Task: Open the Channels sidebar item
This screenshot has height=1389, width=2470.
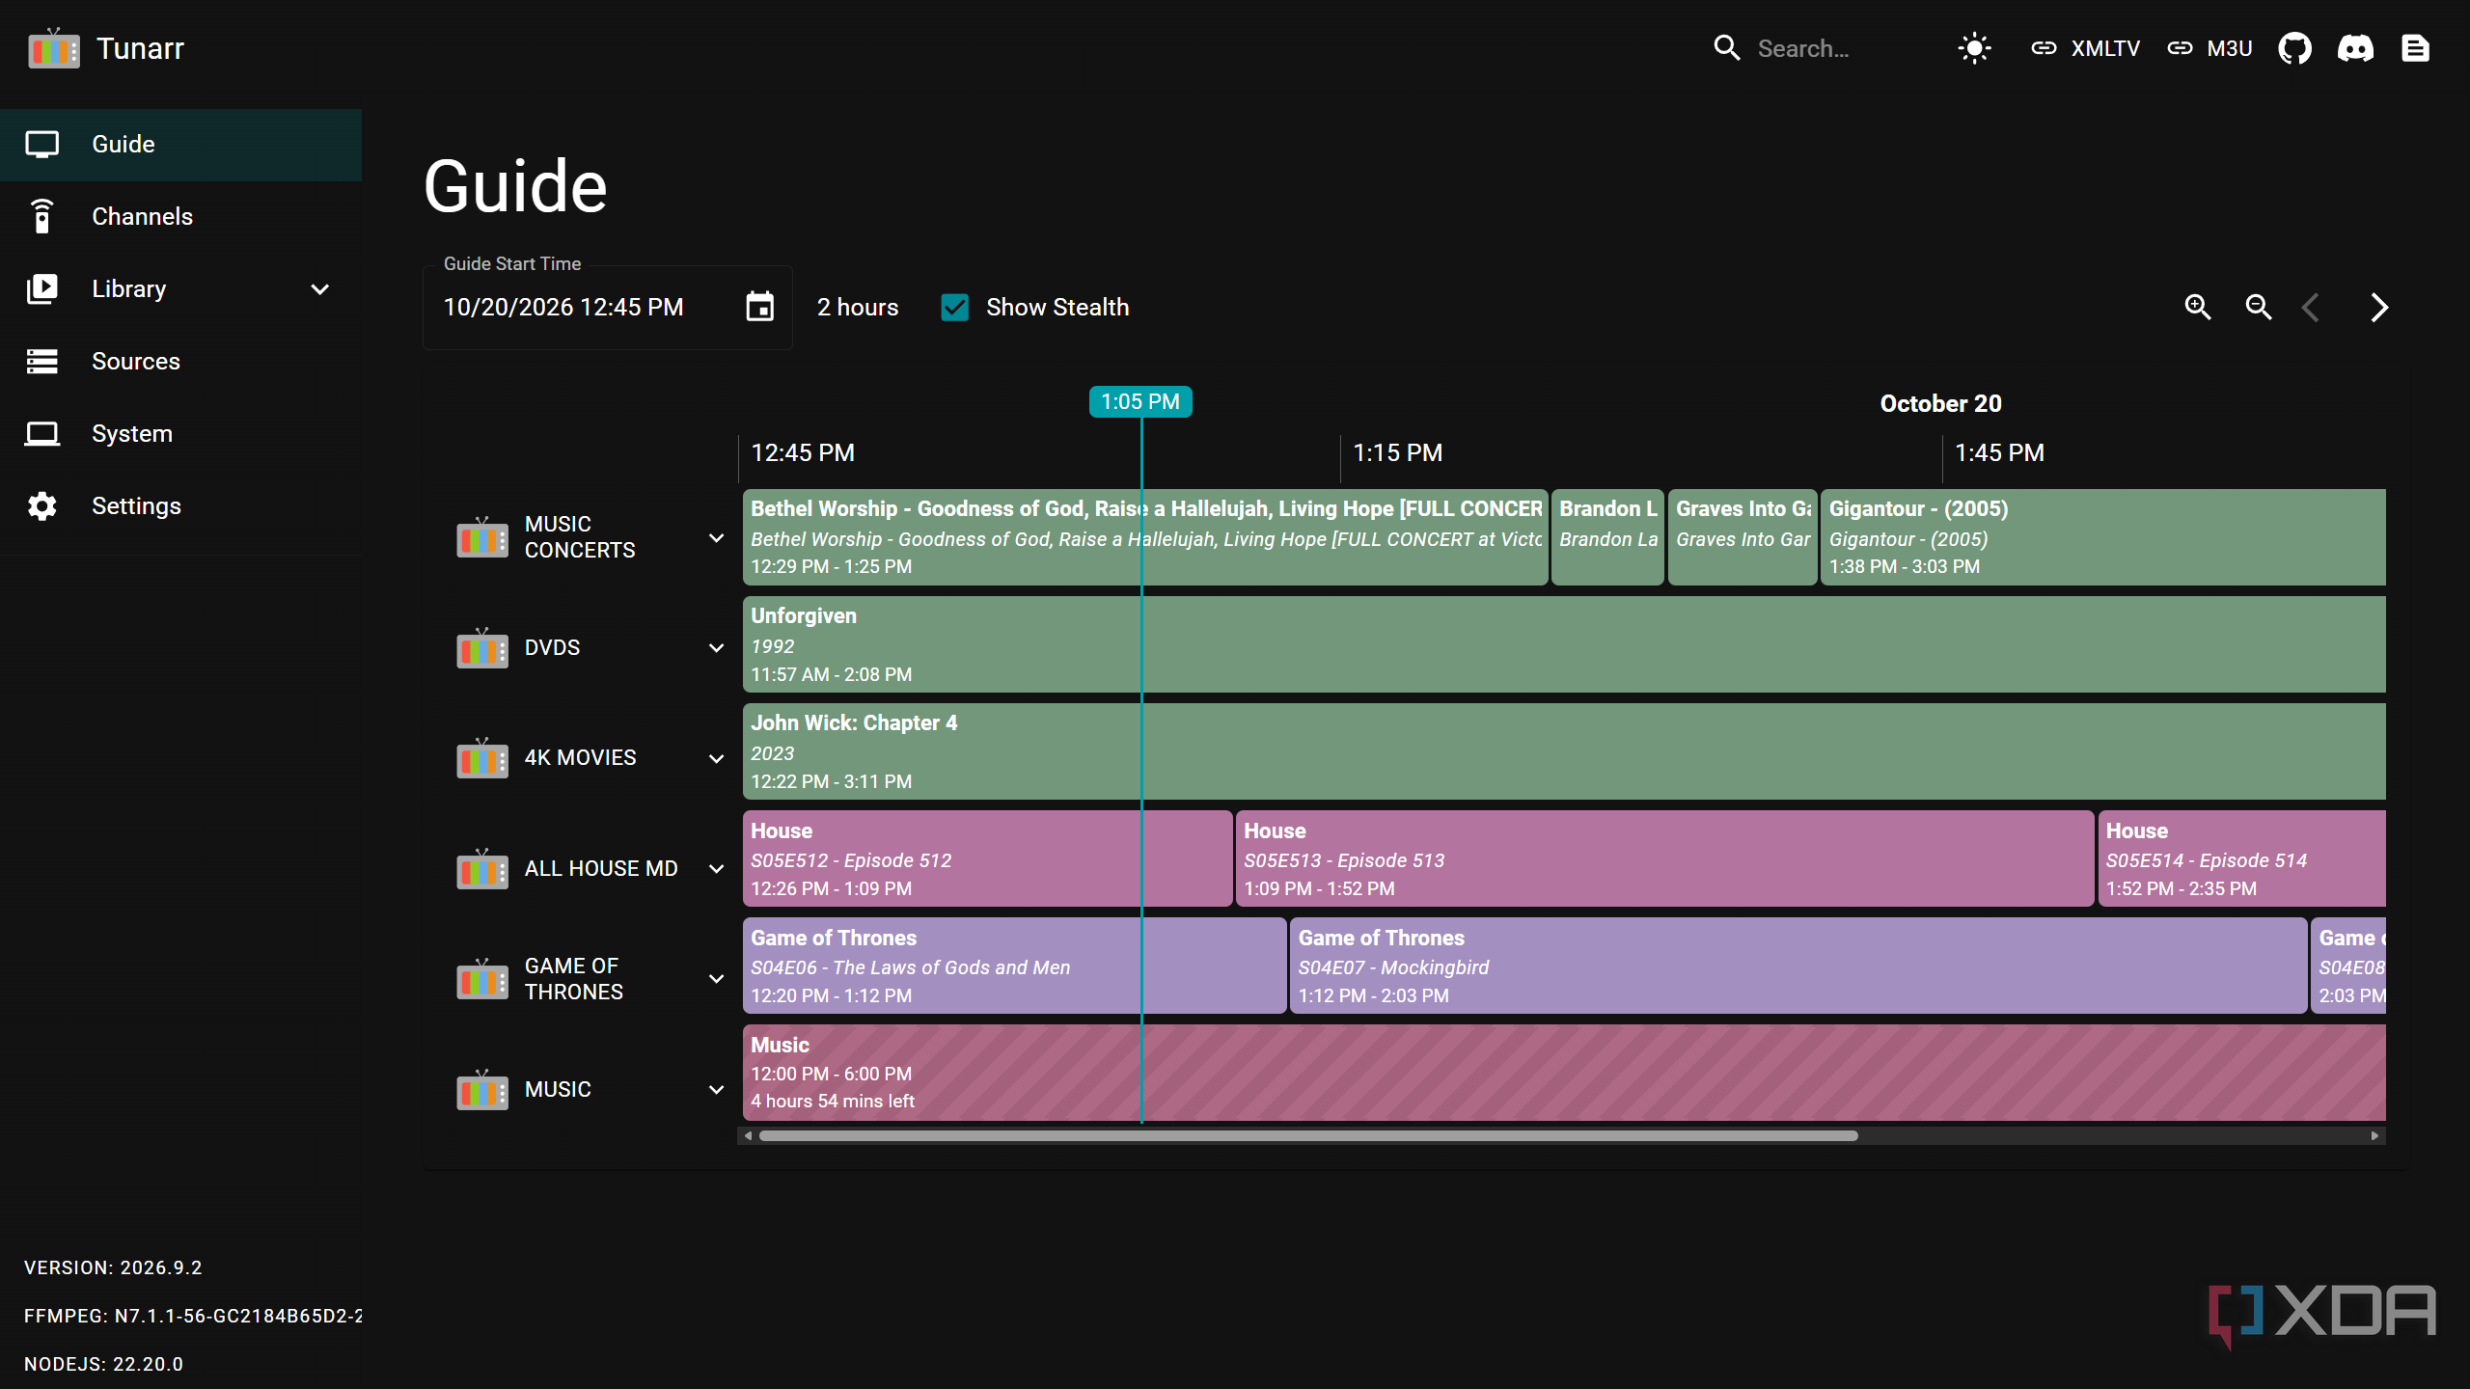Action: (x=180, y=217)
